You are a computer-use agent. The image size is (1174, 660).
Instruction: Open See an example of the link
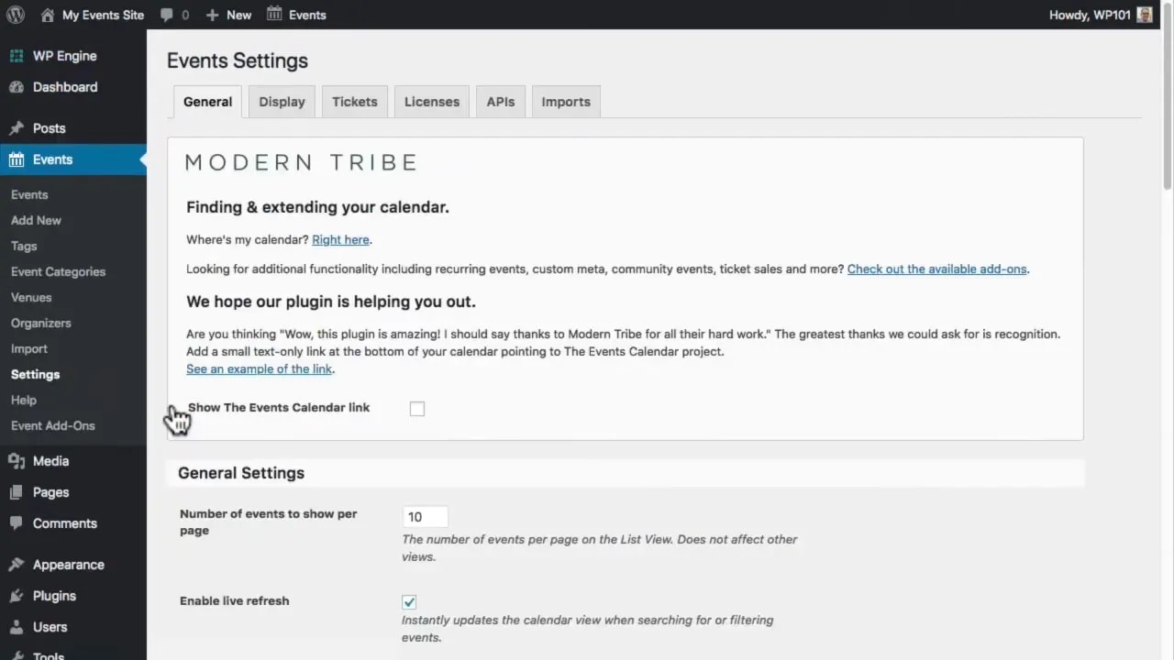click(260, 368)
